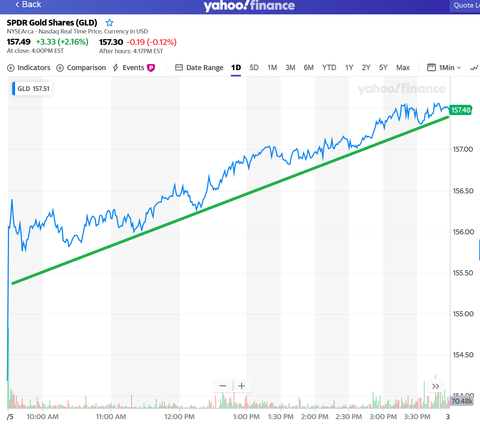
Task: Choose the YTD range tab
Action: [329, 68]
